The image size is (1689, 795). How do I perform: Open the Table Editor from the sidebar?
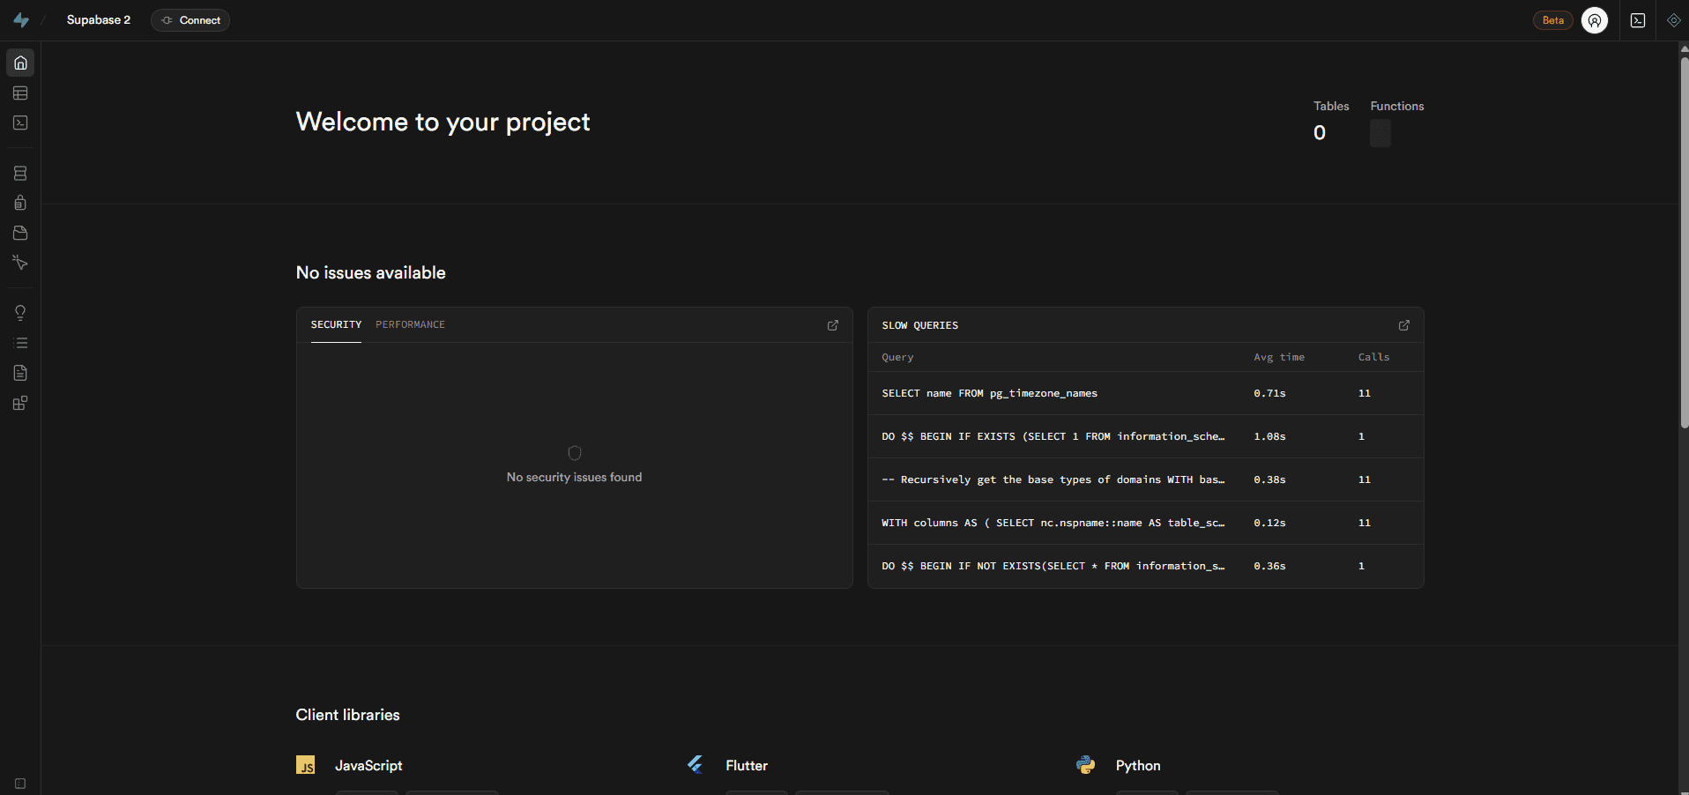tap(20, 93)
